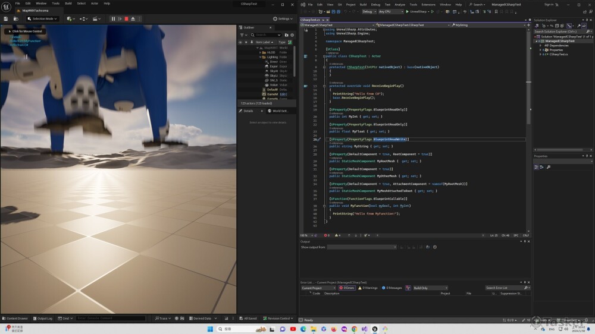This screenshot has width=595, height=334.
Task: Toggle the 0 Warnings filter button
Action: click(x=368, y=288)
